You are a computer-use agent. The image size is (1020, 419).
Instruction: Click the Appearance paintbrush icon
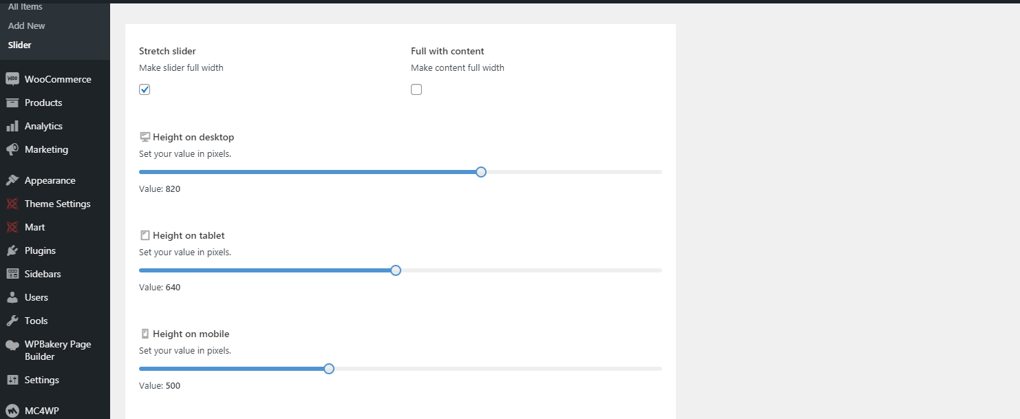[x=12, y=180]
